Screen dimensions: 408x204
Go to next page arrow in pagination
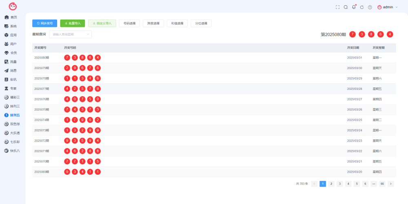(x=390, y=184)
